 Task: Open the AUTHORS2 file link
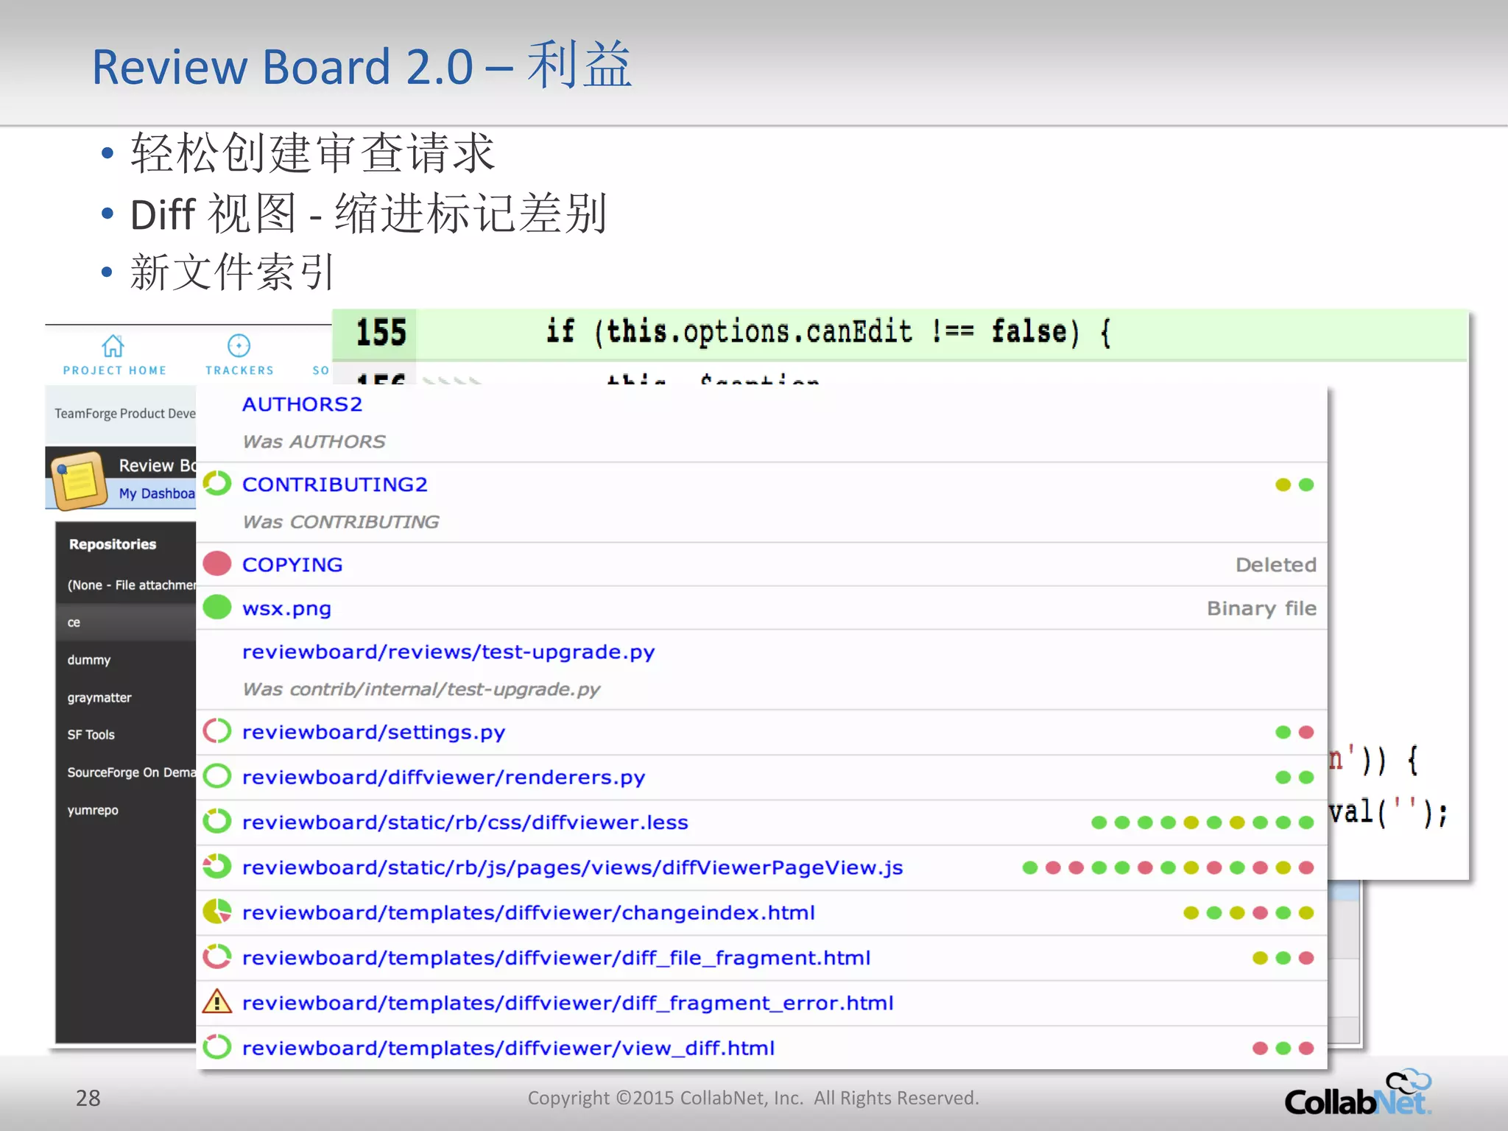click(302, 404)
